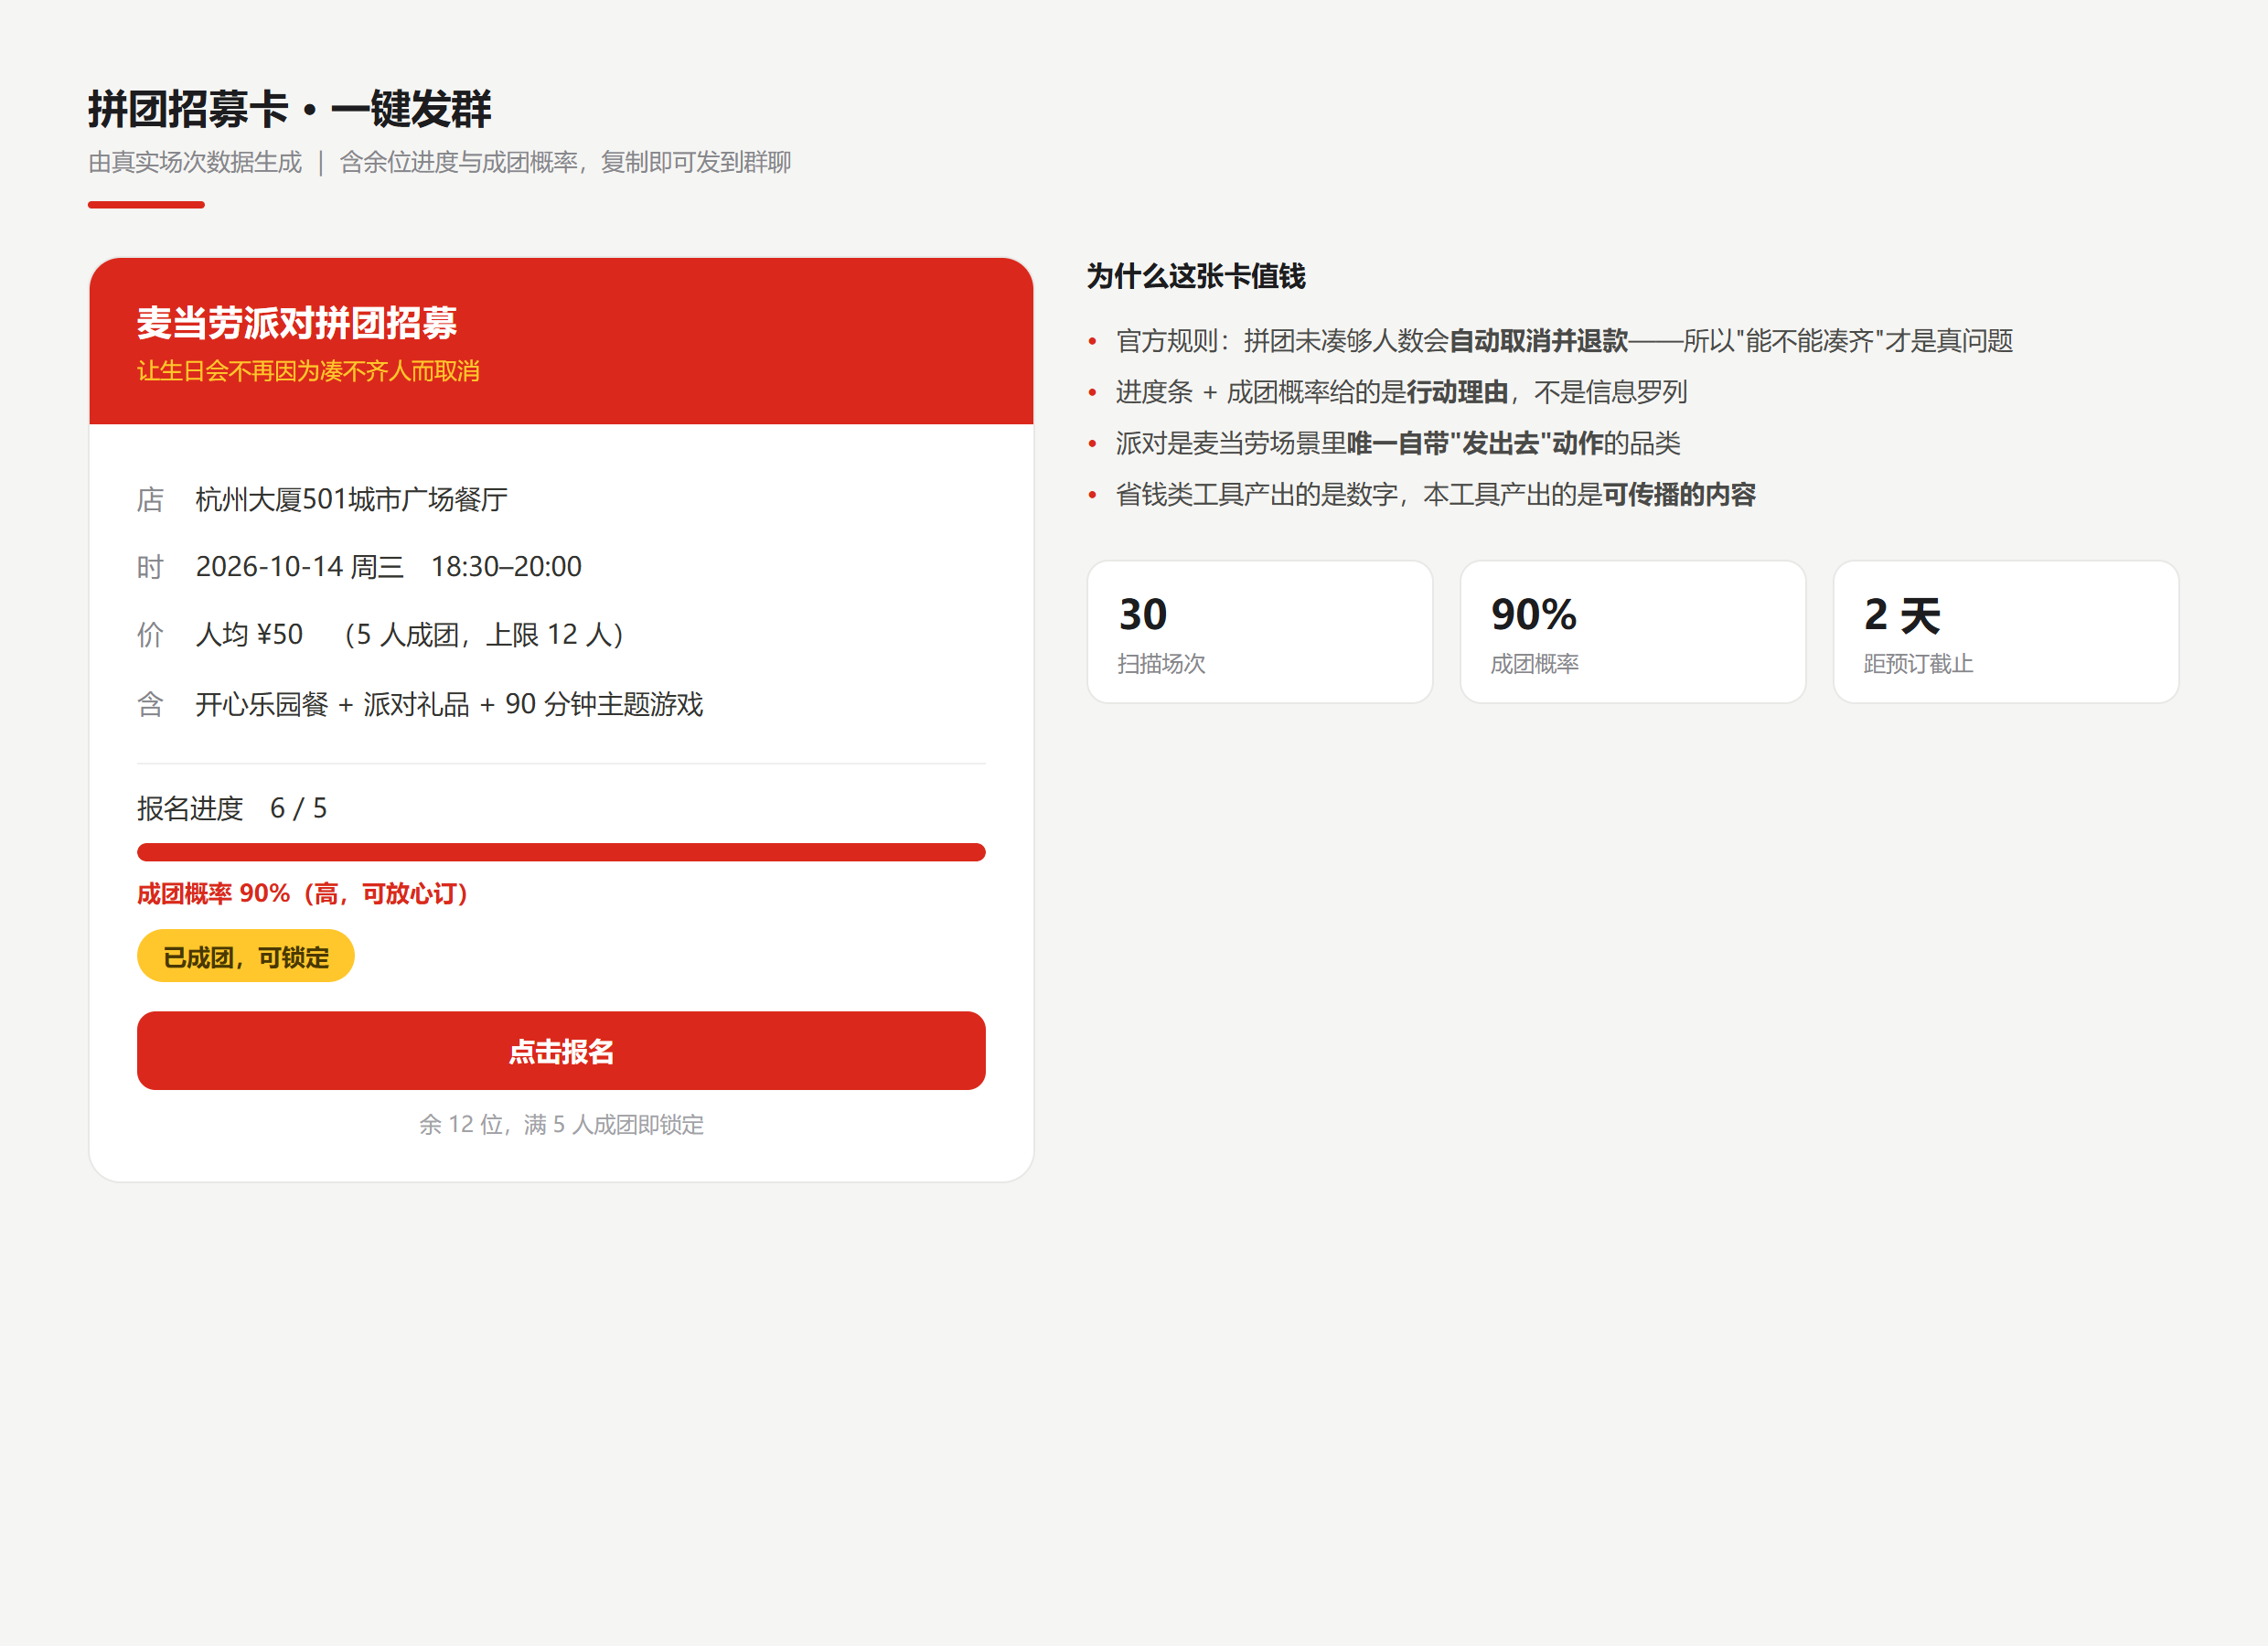Click the 2 天 距预订截止 stat card
This screenshot has height=1646, width=2268.
point(2006,632)
